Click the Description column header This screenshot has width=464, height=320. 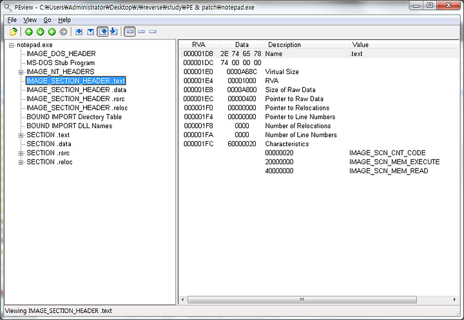[x=307, y=44]
